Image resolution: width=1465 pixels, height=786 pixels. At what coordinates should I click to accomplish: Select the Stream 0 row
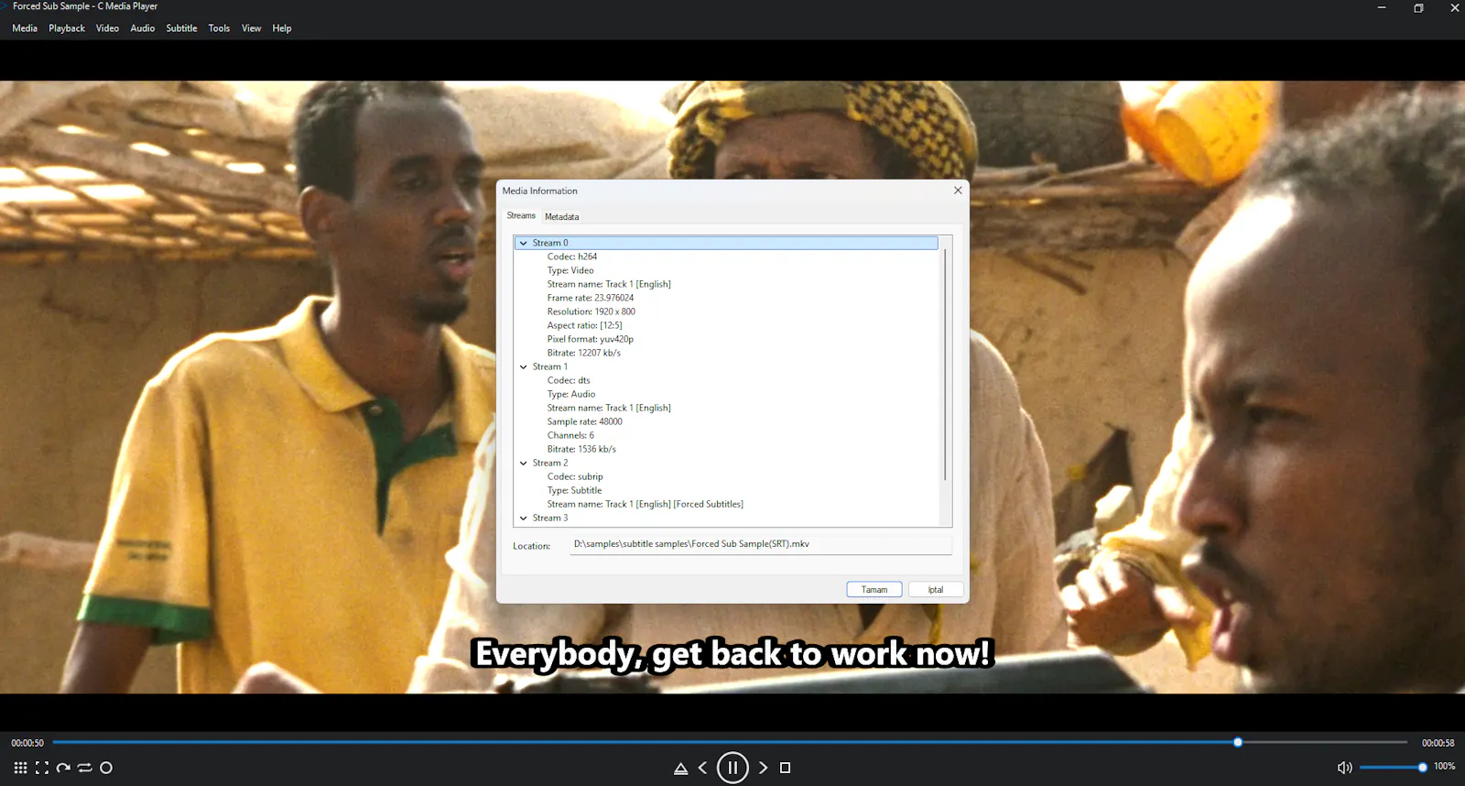[x=727, y=243]
